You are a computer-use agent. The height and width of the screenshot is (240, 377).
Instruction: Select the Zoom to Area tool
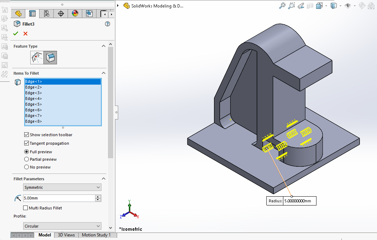point(292,6)
